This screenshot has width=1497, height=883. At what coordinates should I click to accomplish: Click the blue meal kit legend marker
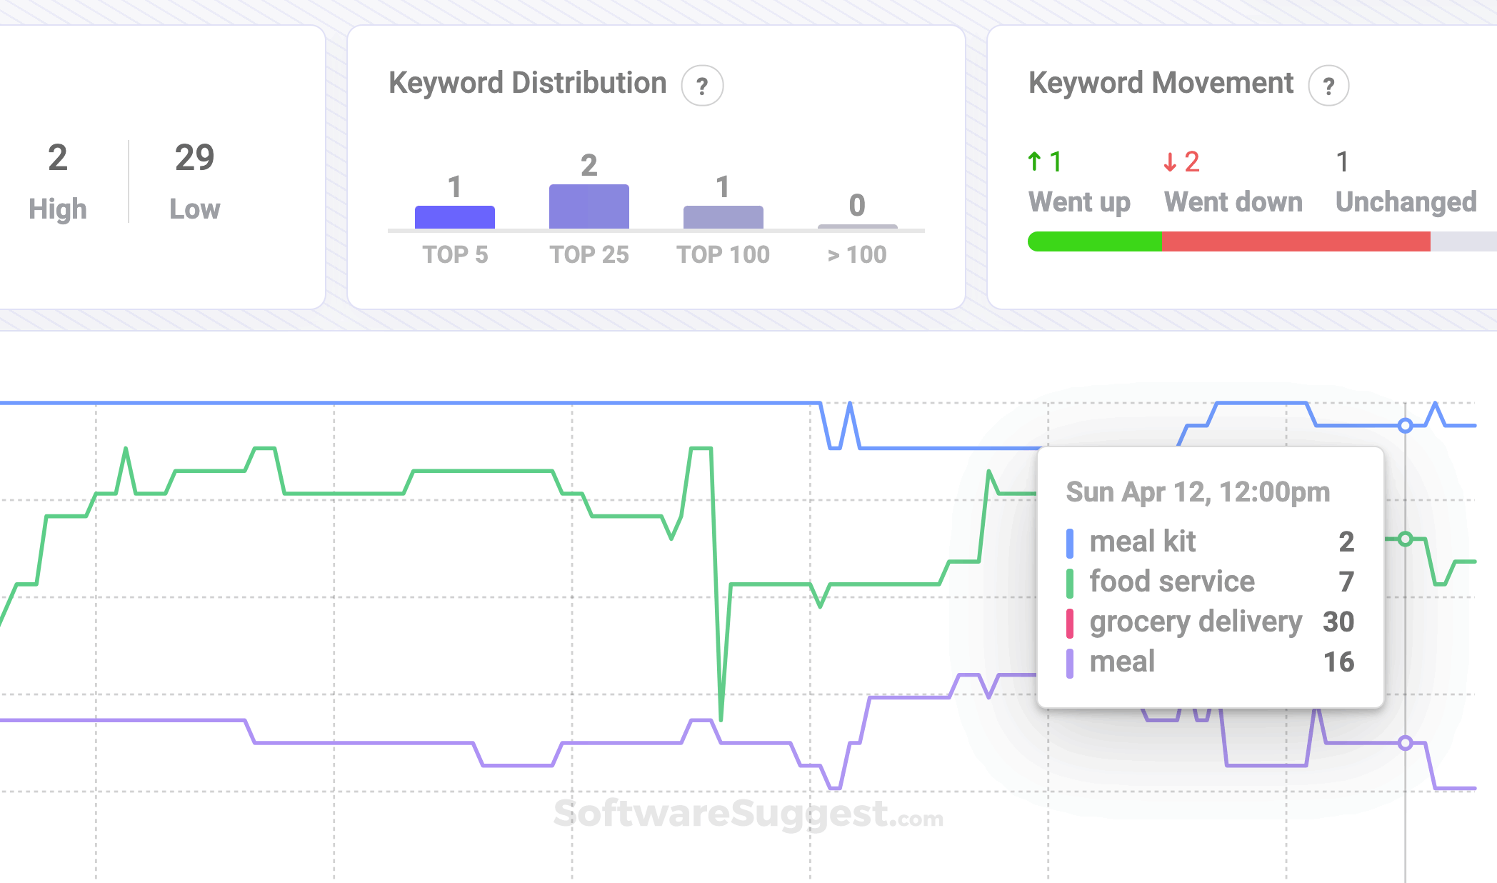pyautogui.click(x=1069, y=542)
